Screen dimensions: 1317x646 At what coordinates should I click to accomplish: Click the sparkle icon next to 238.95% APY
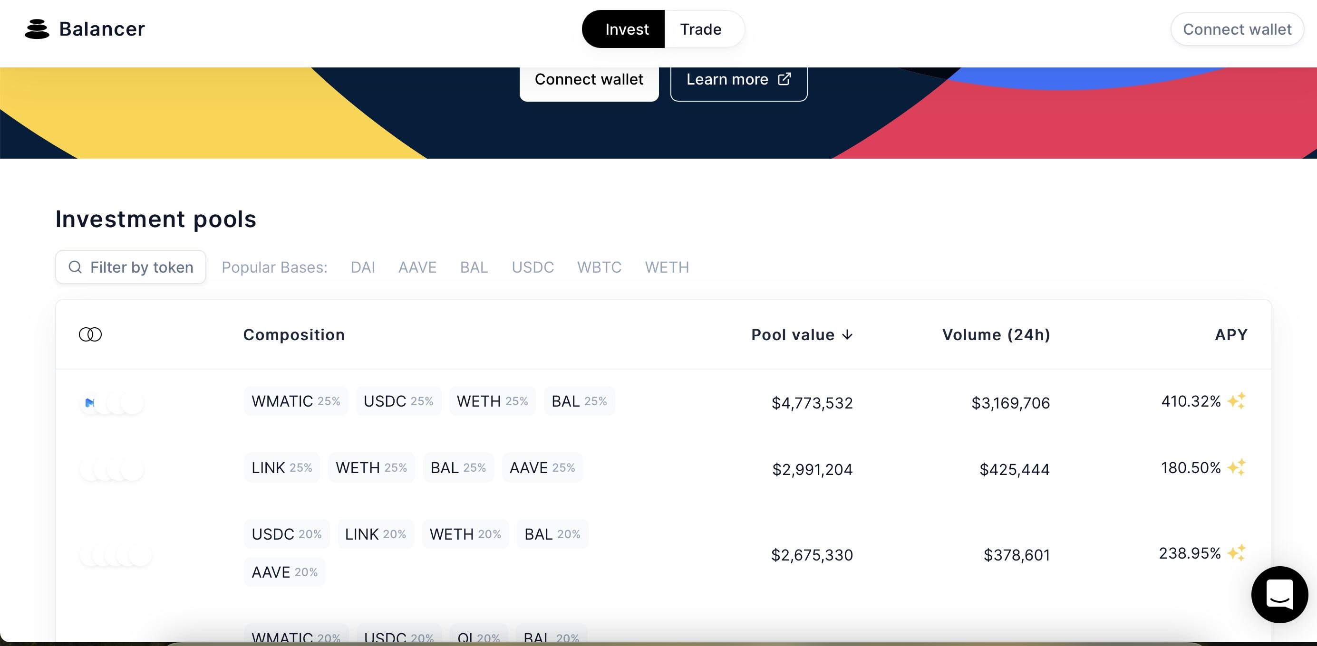pos(1237,552)
